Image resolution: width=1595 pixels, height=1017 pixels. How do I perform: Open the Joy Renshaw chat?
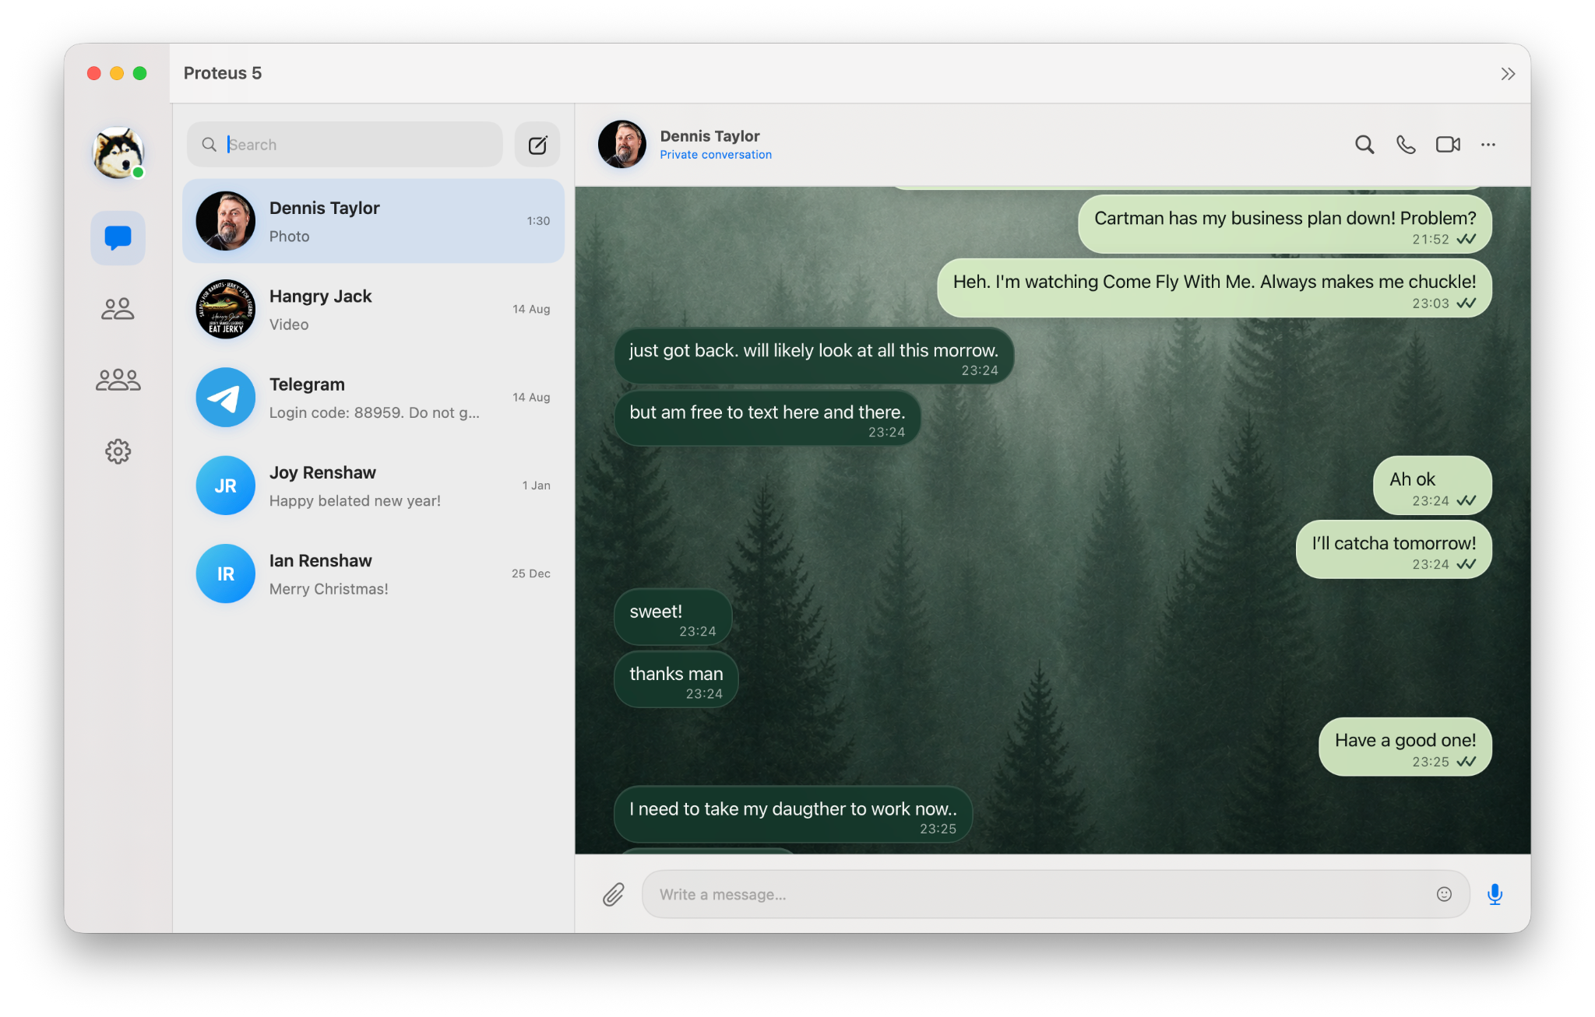(373, 486)
